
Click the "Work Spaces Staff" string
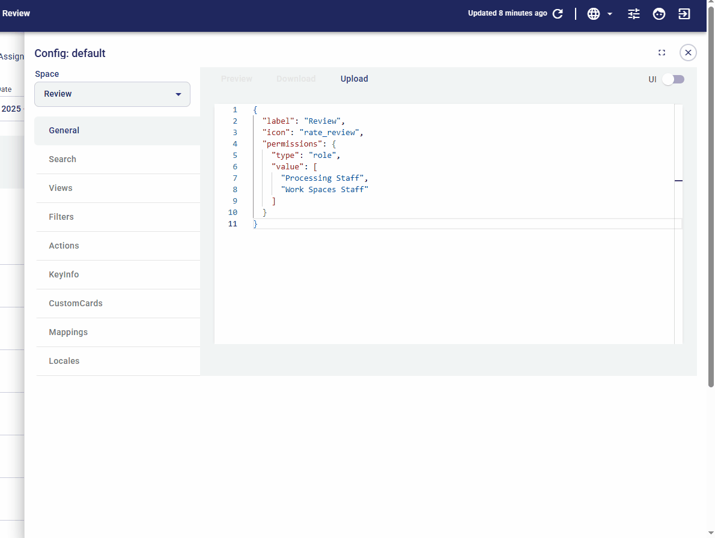click(324, 190)
